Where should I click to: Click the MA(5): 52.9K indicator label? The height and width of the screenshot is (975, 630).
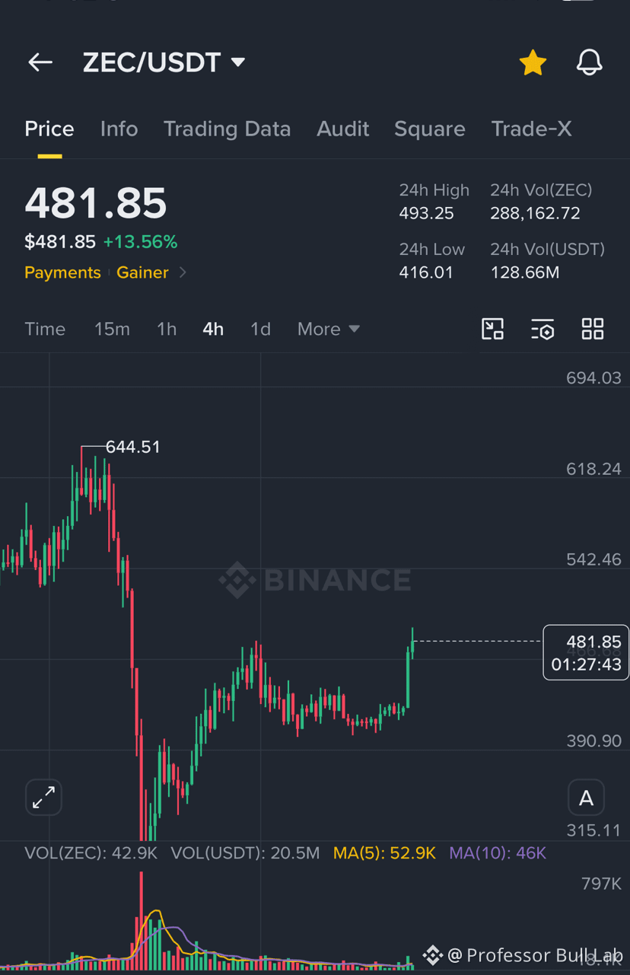pyautogui.click(x=384, y=853)
